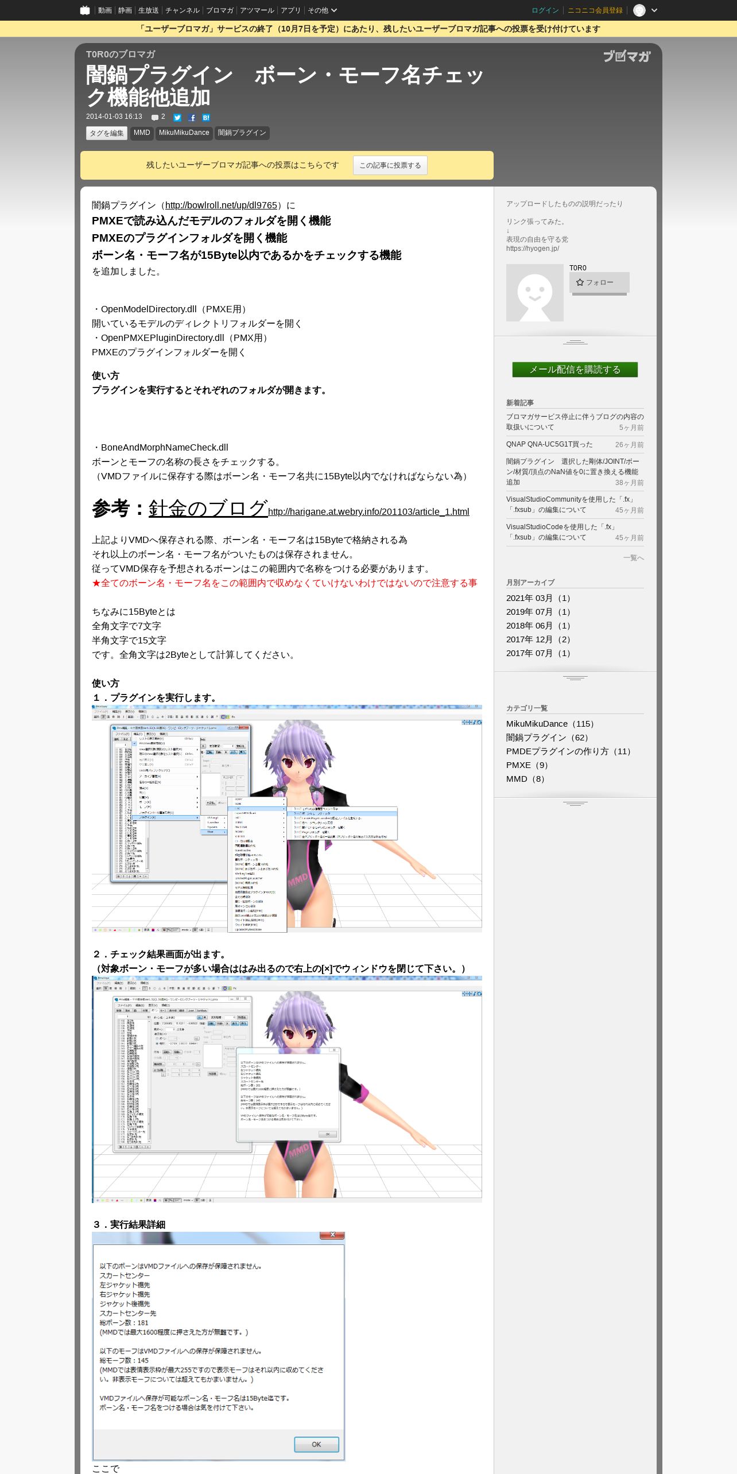Image resolution: width=737 pixels, height=1474 pixels.
Task: Open T0R0's profile avatar image
Action: pyautogui.click(x=535, y=293)
